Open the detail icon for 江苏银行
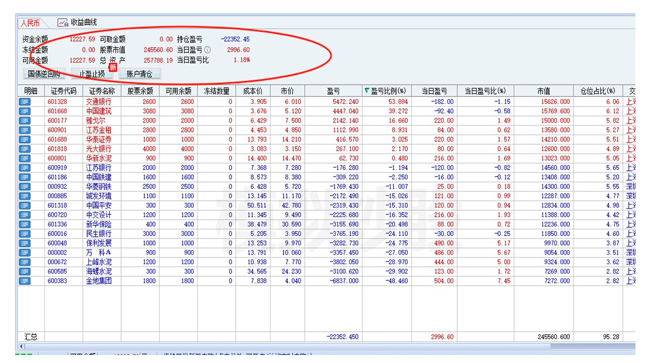This screenshot has height=363, width=646. click(x=24, y=168)
